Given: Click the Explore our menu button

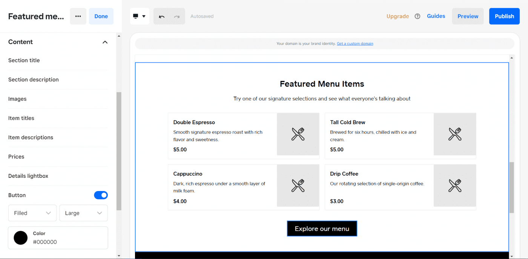Looking at the screenshot, I should click(322, 229).
